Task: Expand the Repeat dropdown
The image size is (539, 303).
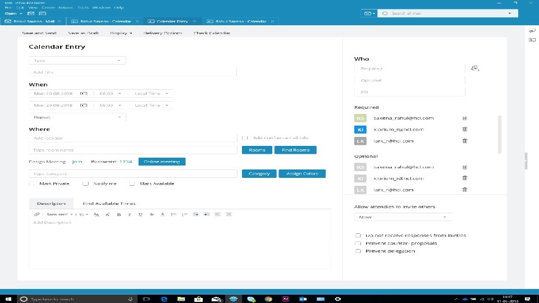Action: pos(77,117)
